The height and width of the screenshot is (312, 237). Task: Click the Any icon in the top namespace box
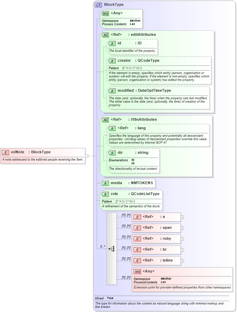106,14
